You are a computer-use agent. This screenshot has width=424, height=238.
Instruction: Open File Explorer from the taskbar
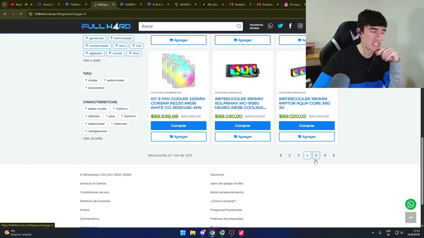pyautogui.click(x=192, y=233)
